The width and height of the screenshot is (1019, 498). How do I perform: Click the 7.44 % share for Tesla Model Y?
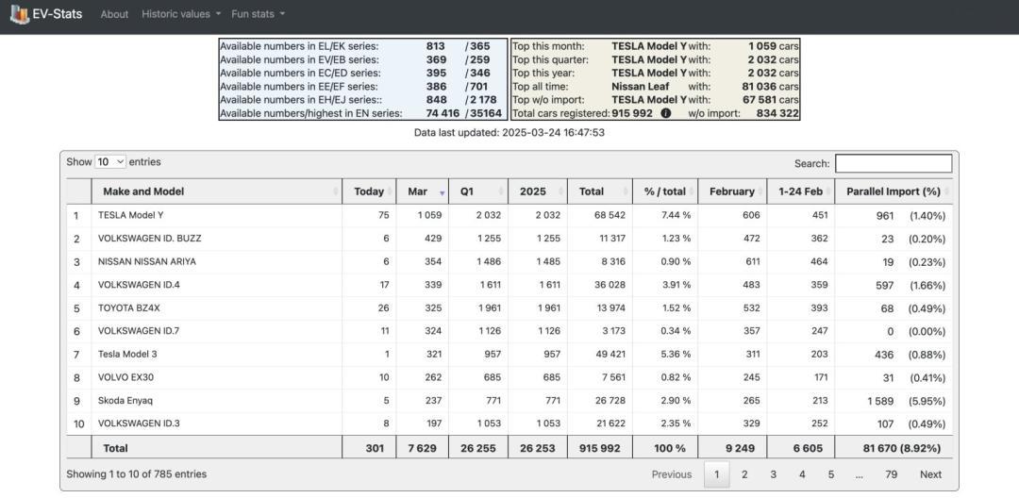[676, 216]
